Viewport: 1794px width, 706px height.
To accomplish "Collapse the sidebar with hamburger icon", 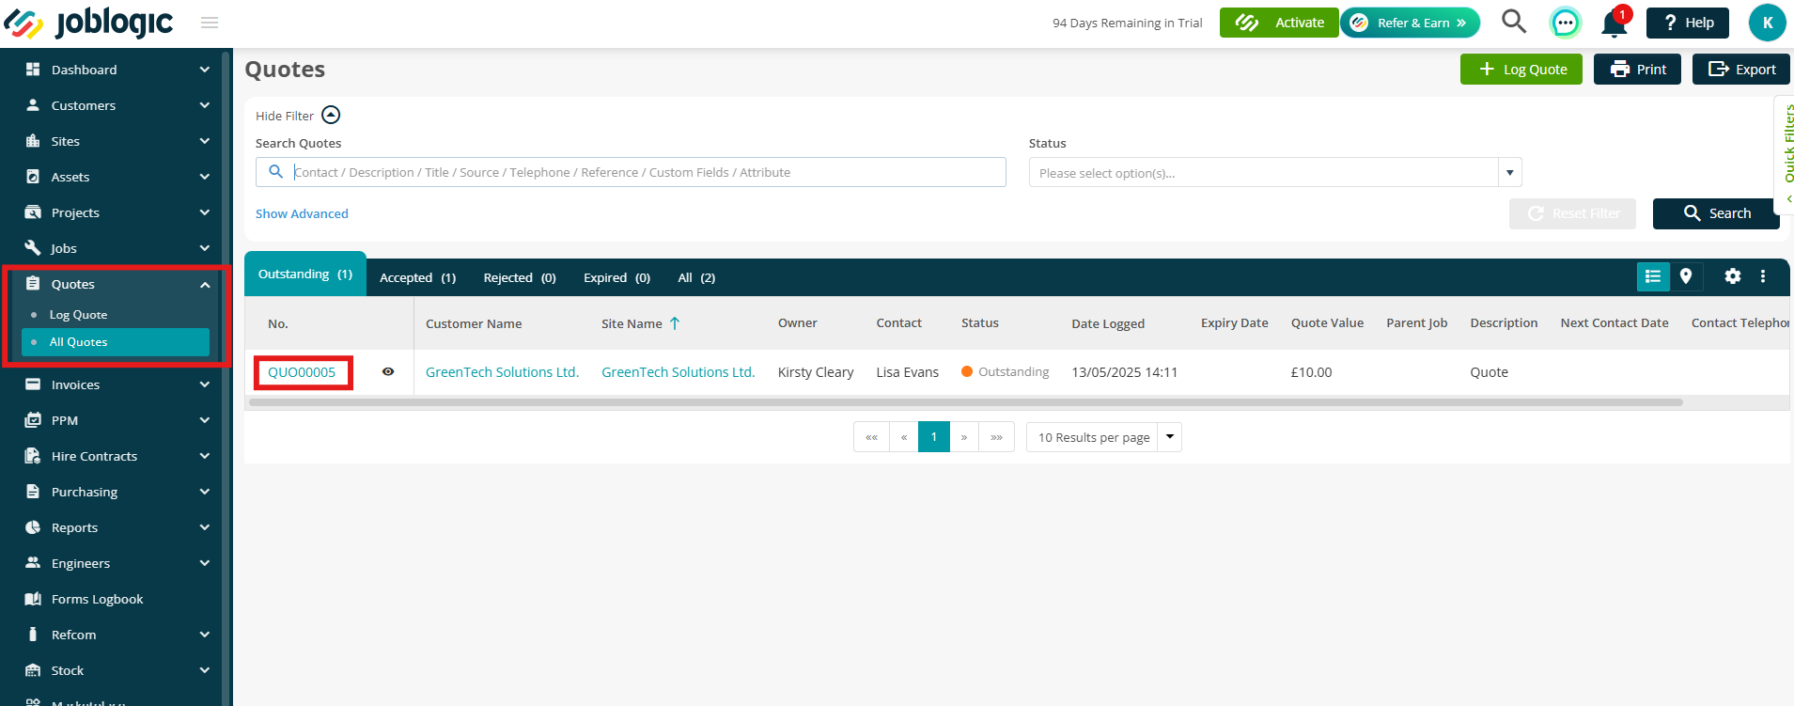I will click(210, 23).
